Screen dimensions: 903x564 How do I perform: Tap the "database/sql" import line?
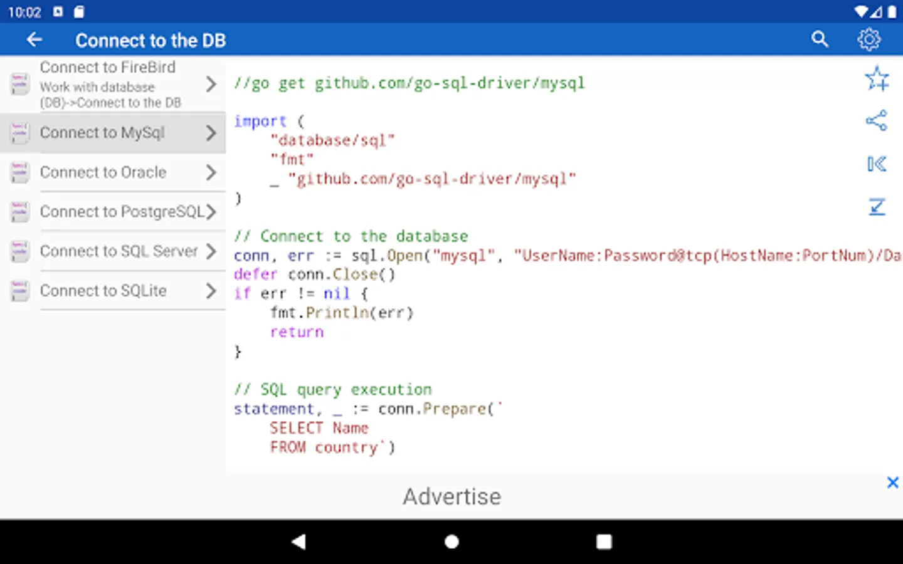[332, 140]
